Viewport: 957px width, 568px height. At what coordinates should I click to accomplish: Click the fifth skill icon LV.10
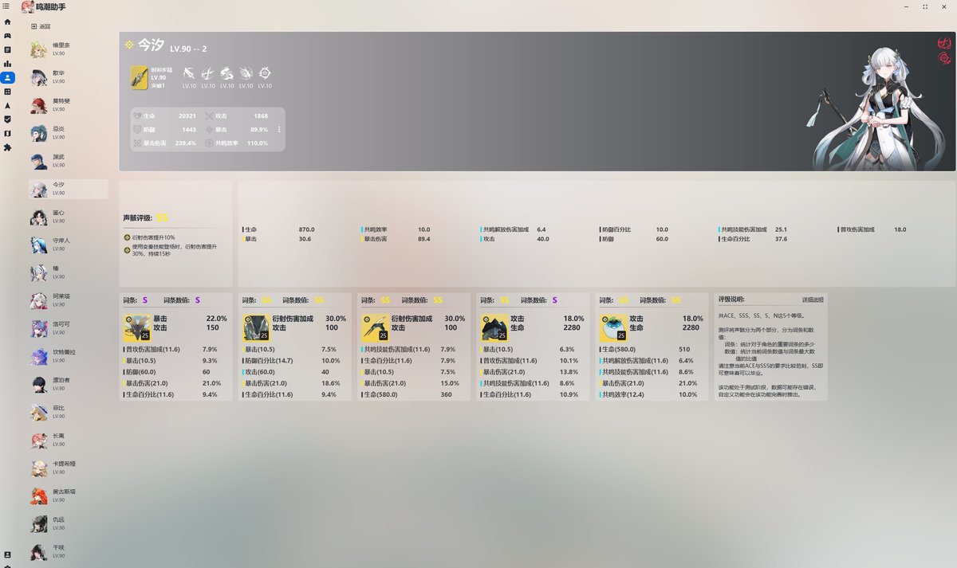pyautogui.click(x=265, y=73)
